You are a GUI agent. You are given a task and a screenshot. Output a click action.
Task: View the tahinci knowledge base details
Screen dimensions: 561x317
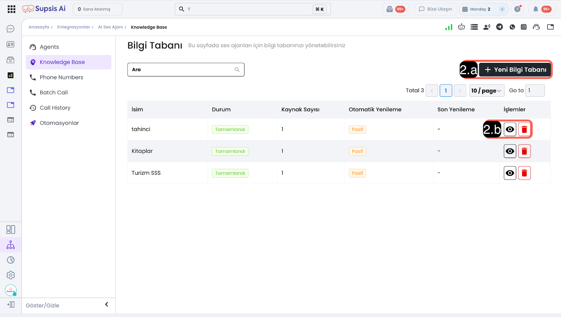click(510, 130)
